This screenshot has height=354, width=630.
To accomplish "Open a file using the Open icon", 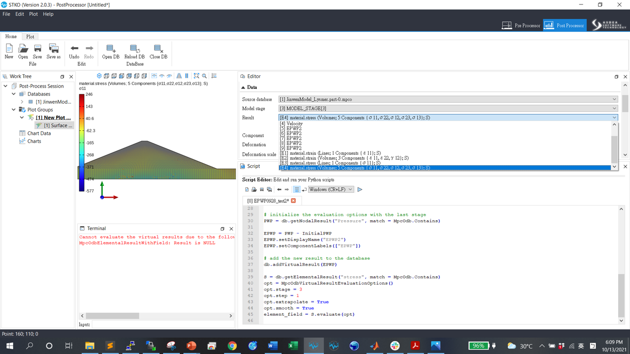I will tap(23, 51).
